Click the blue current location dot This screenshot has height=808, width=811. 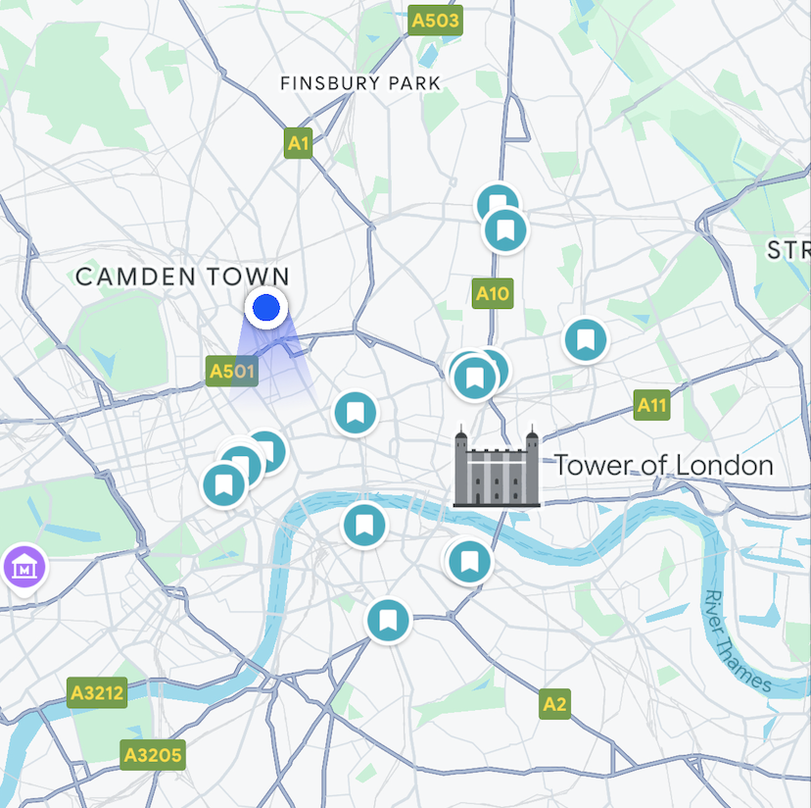[266, 308]
